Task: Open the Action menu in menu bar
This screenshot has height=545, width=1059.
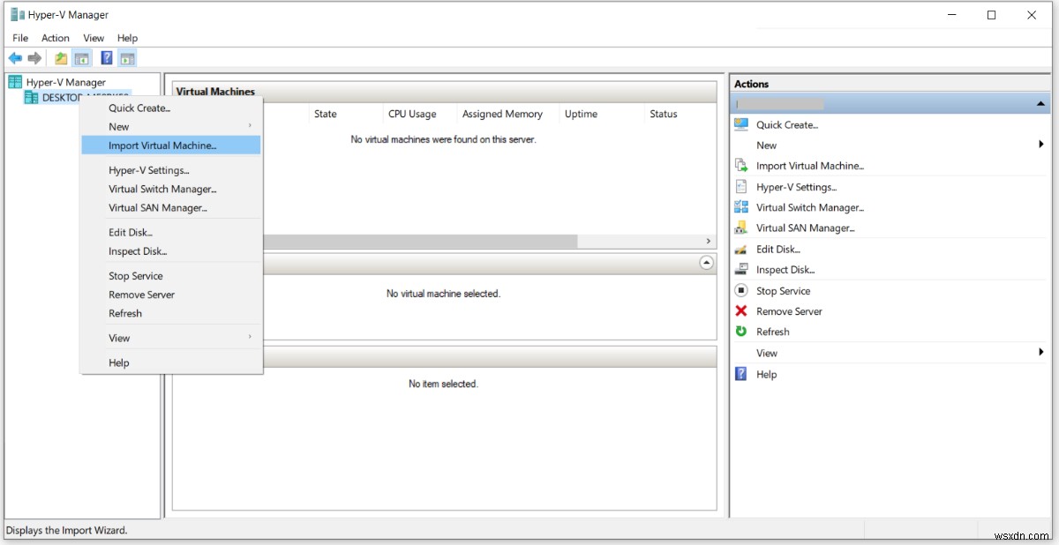Action: click(x=55, y=38)
